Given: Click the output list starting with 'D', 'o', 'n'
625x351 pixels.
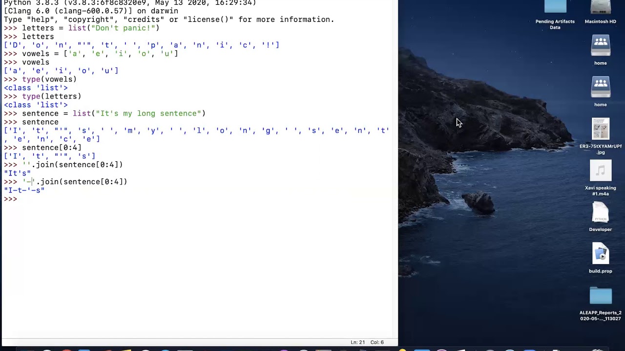Looking at the screenshot, I should pyautogui.click(x=142, y=45).
